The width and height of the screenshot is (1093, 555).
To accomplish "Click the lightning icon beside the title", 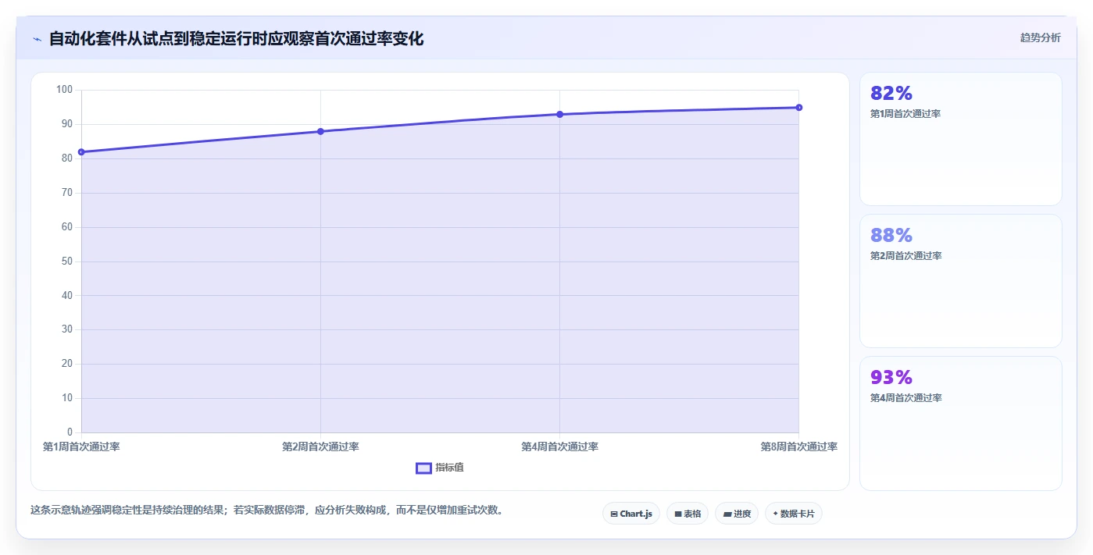I will click(x=37, y=39).
